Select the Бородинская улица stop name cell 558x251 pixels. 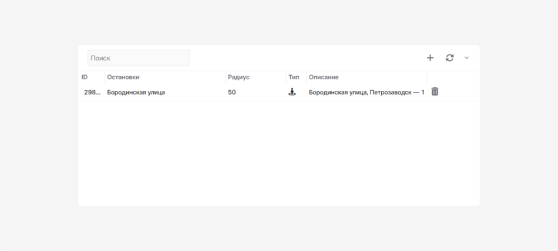pyautogui.click(x=136, y=92)
